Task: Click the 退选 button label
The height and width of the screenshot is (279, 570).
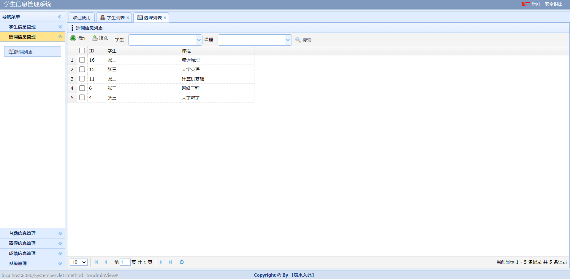Action: [x=103, y=39]
